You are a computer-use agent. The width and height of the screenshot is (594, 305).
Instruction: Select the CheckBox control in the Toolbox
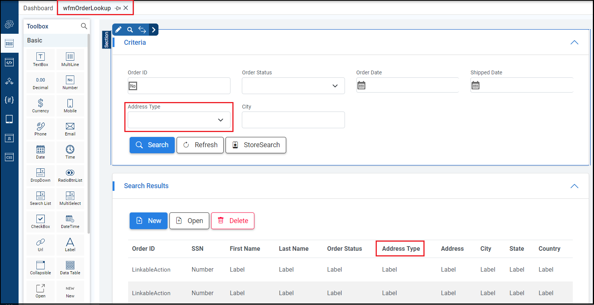pyautogui.click(x=41, y=222)
